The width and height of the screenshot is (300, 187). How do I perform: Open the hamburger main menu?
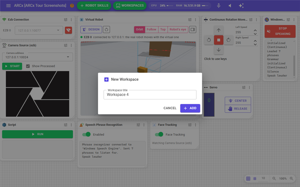coord(8,6)
